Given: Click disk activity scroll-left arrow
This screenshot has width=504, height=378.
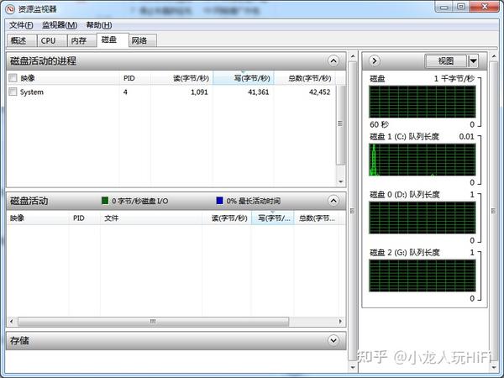Looking at the screenshot, I should [12, 321].
